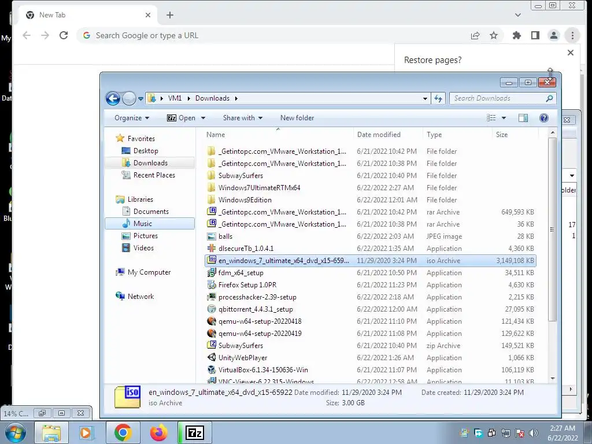Select qbittorrent_4.4.3.1_setup icon
The width and height of the screenshot is (592, 444).
pos(212,309)
